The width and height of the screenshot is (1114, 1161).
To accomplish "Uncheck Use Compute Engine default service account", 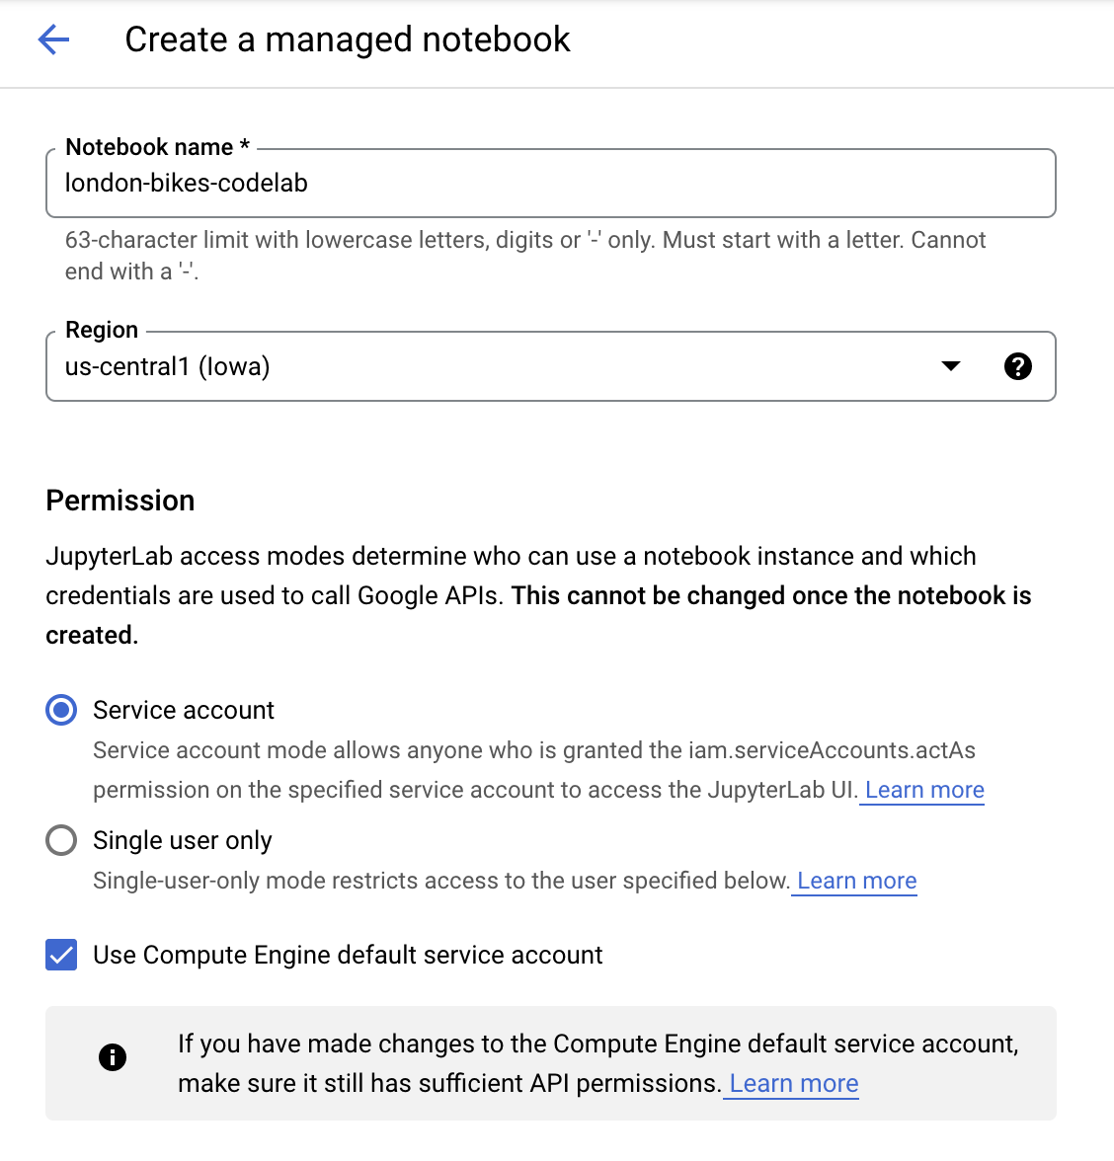I will click(x=60, y=955).
